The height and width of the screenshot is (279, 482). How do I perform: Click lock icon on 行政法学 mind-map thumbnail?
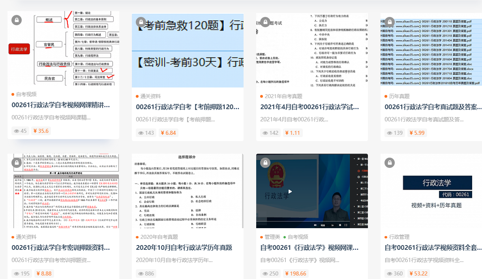pyautogui.click(x=17, y=20)
